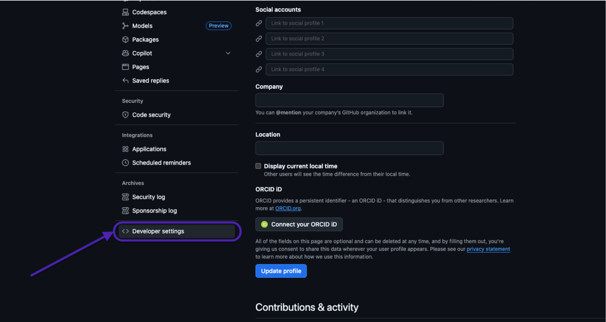Click the Copilot icon in sidebar
This screenshot has width=606, height=322.
pyautogui.click(x=125, y=53)
